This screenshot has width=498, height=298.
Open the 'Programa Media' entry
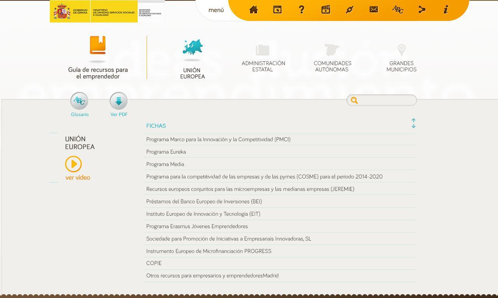point(165,164)
